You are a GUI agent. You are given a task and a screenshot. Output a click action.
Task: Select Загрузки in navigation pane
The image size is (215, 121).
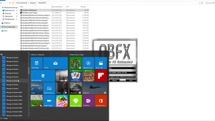(x=8, y=13)
